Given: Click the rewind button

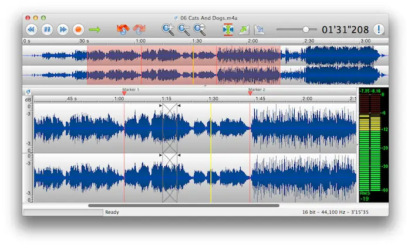Looking at the screenshot, I should (32, 29).
